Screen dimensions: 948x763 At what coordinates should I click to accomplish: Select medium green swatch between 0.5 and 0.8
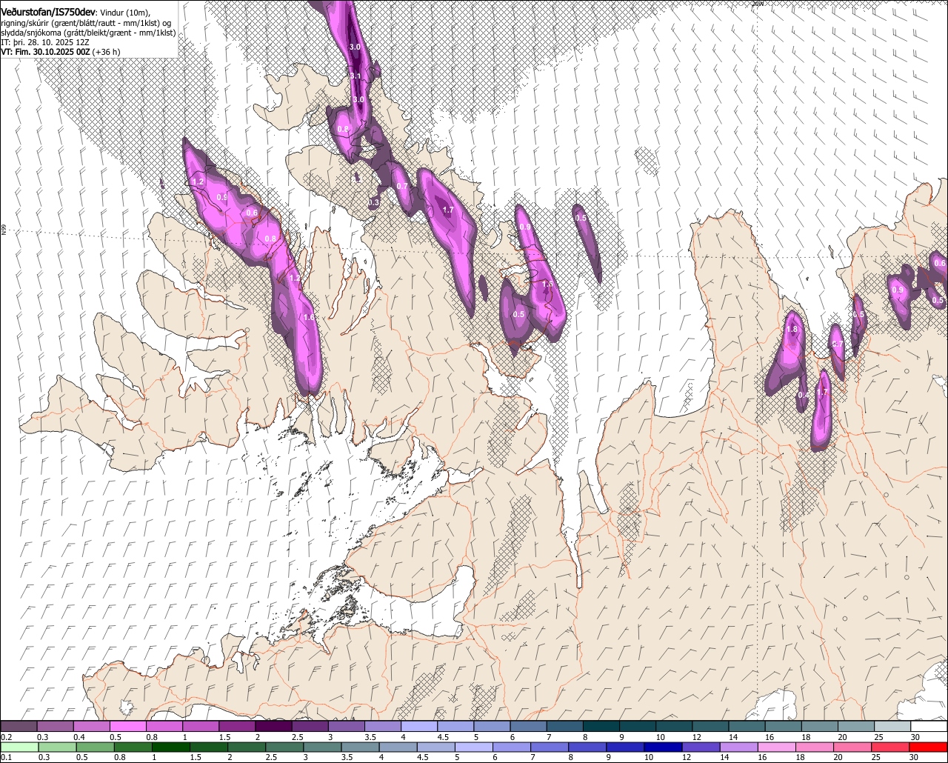click(x=96, y=747)
